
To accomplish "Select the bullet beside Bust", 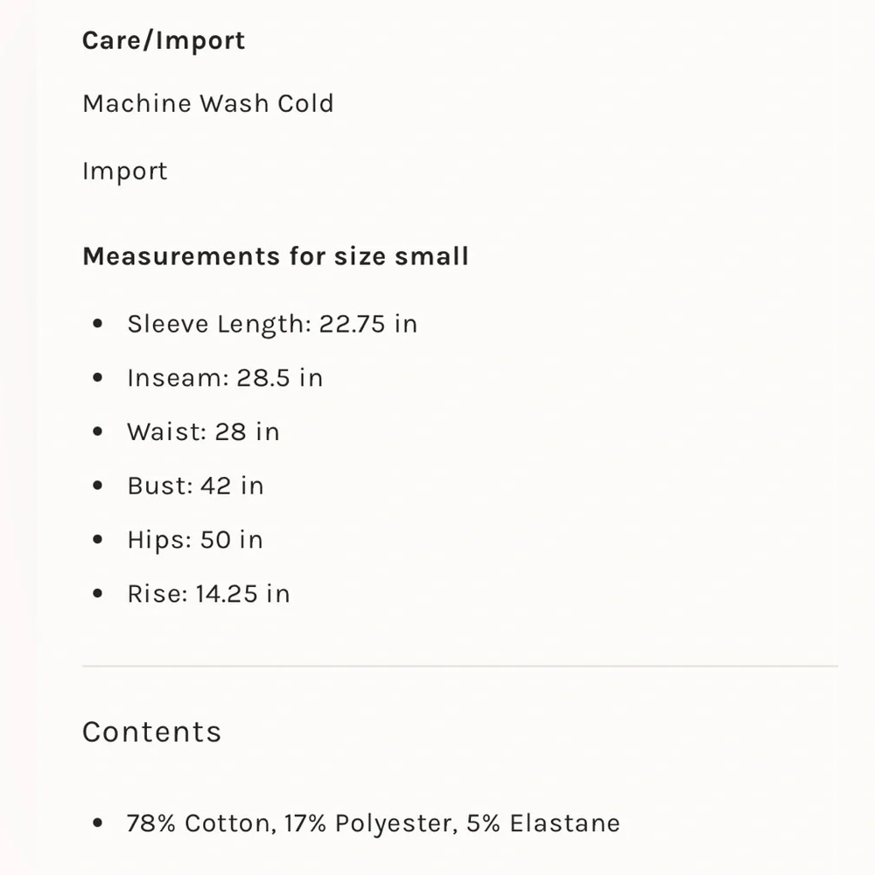I will 97,486.
